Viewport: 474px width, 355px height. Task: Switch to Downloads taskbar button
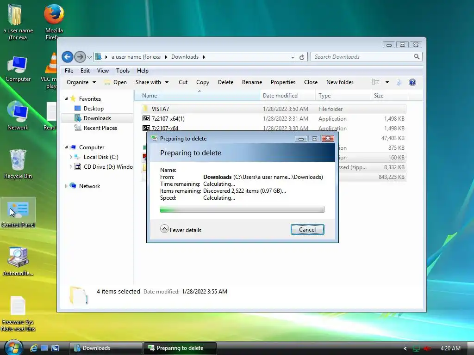click(x=106, y=348)
